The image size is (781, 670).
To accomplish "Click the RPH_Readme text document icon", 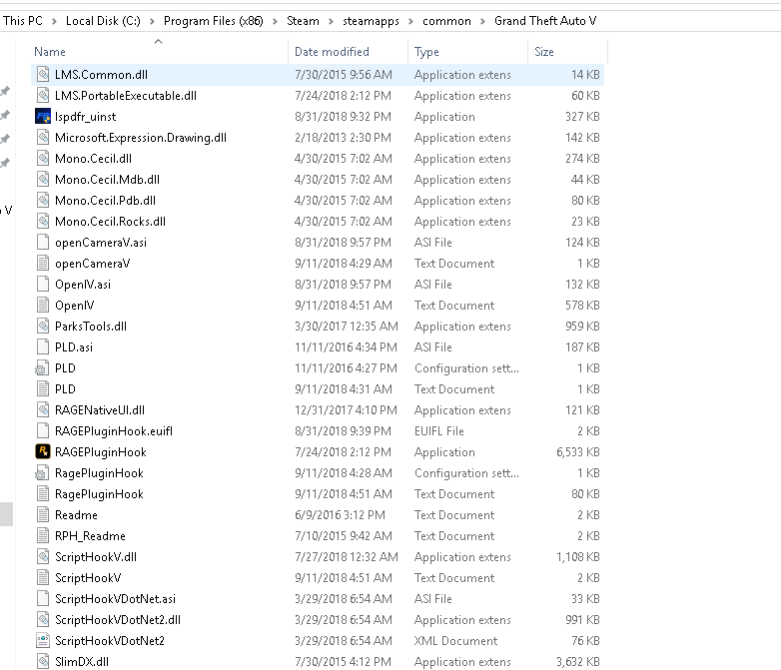I will 43,535.
